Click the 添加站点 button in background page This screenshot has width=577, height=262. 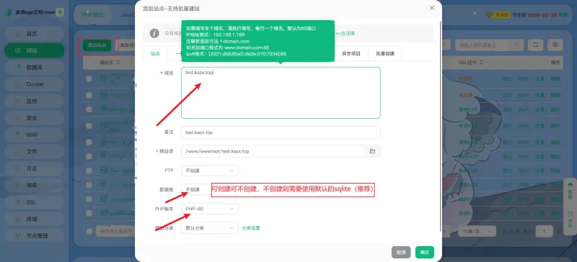[97, 45]
